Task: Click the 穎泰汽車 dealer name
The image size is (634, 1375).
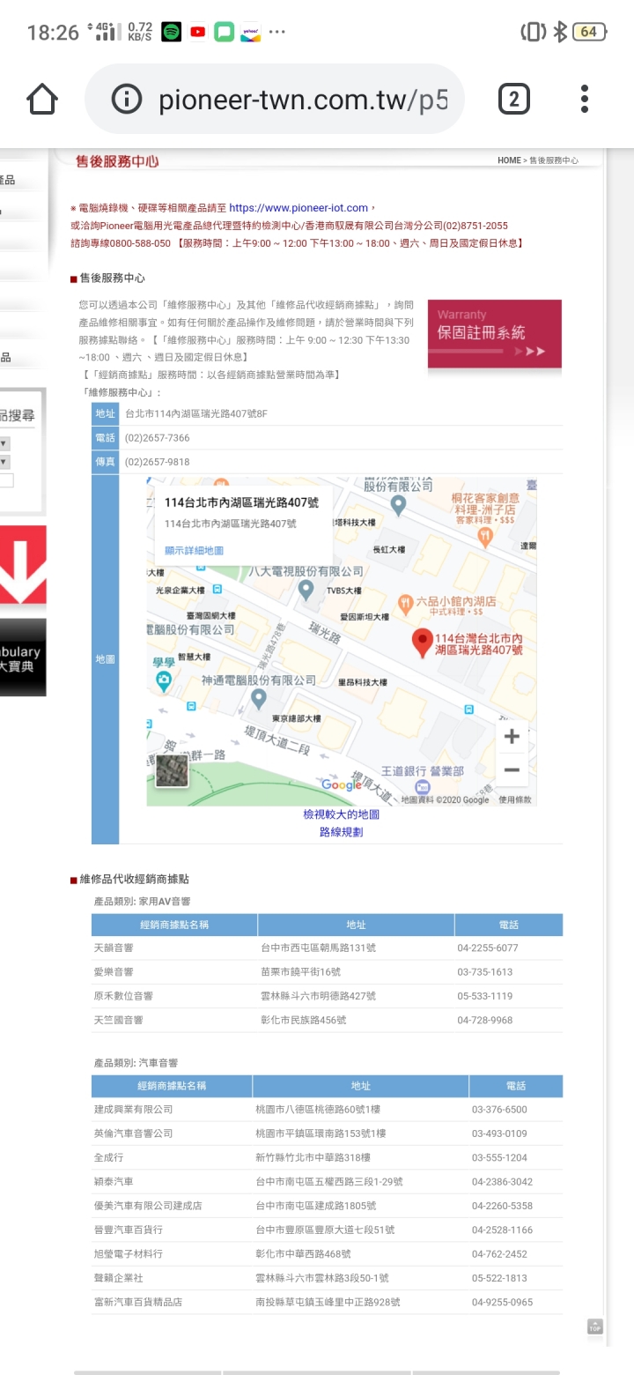Action: [x=114, y=1181]
